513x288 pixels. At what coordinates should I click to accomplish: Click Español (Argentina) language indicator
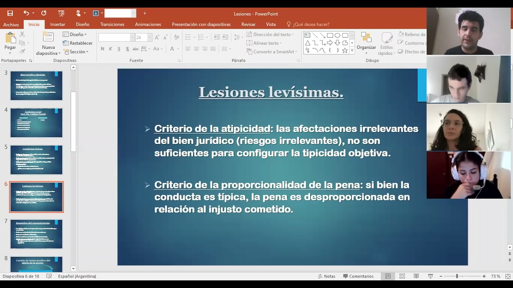(x=77, y=276)
